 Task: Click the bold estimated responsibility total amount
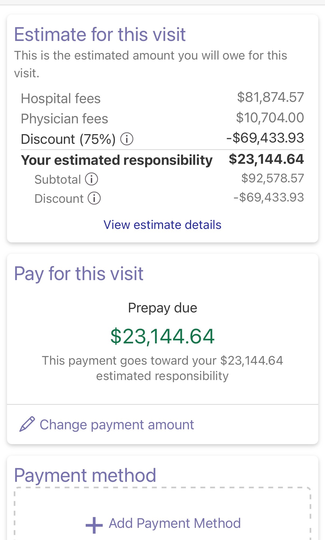[266, 159]
